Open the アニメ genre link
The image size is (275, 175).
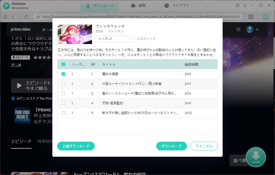pos(16,65)
